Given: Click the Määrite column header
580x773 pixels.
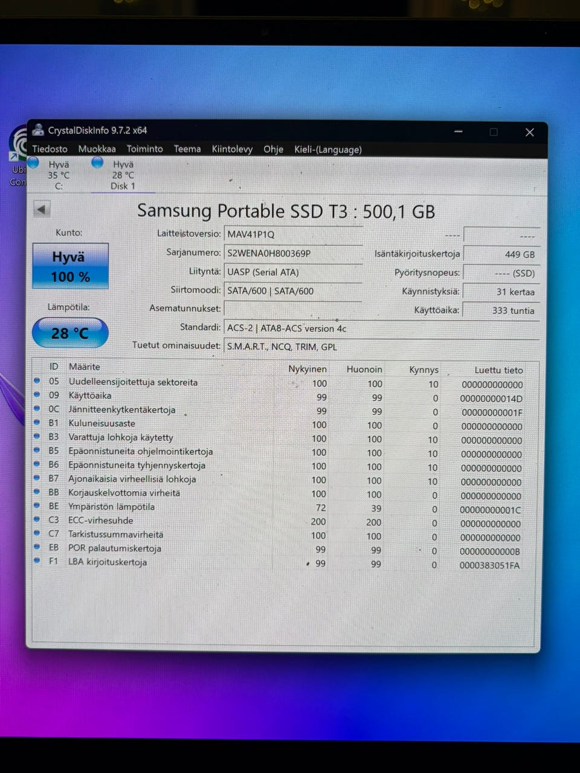Looking at the screenshot, I should coord(84,367).
